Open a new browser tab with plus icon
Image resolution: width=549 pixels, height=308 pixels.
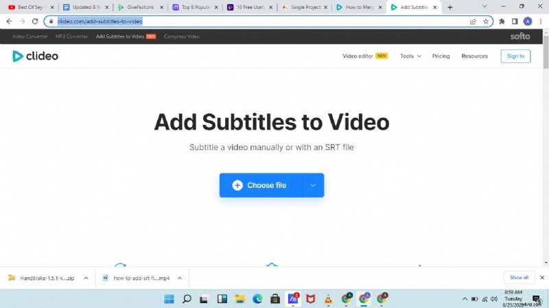[x=450, y=7]
